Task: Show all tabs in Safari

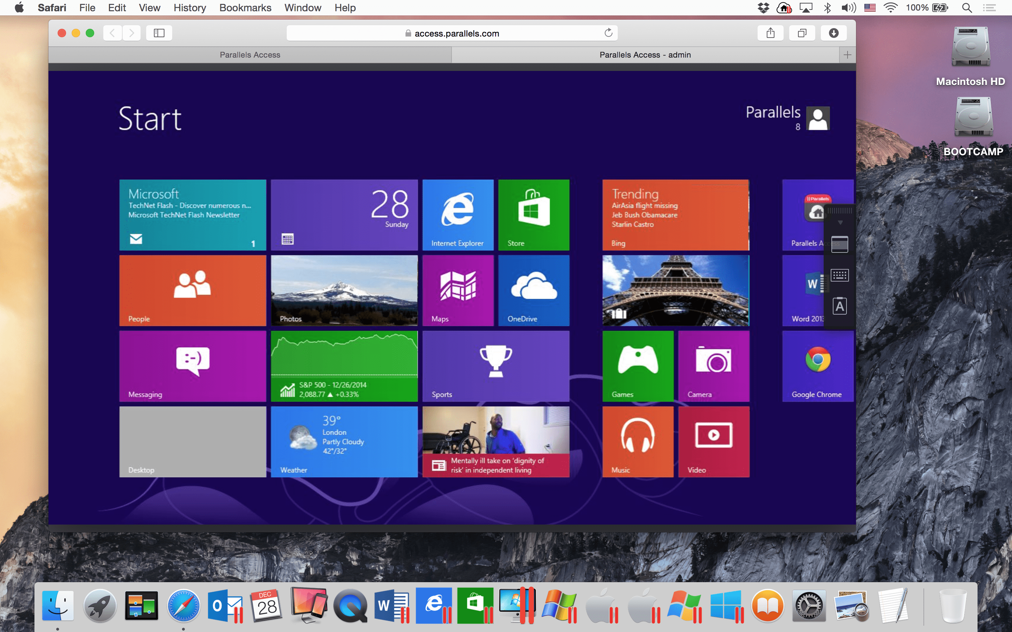Action: click(x=802, y=33)
